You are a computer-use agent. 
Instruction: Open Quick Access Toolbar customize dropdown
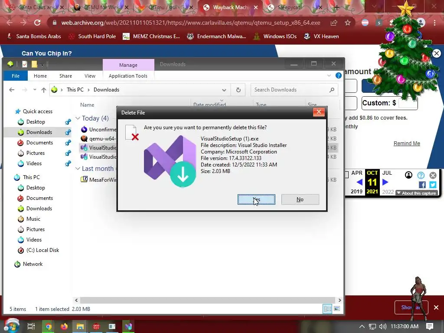pyautogui.click(x=42, y=65)
